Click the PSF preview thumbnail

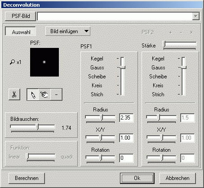point(44,62)
